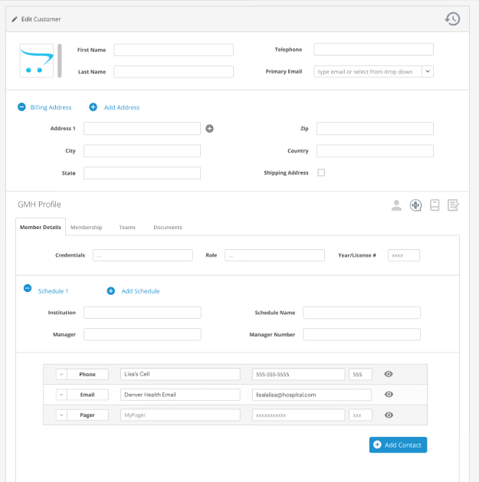Switch to the Membership tab
Viewport: 479px width, 482px height.
coord(86,228)
